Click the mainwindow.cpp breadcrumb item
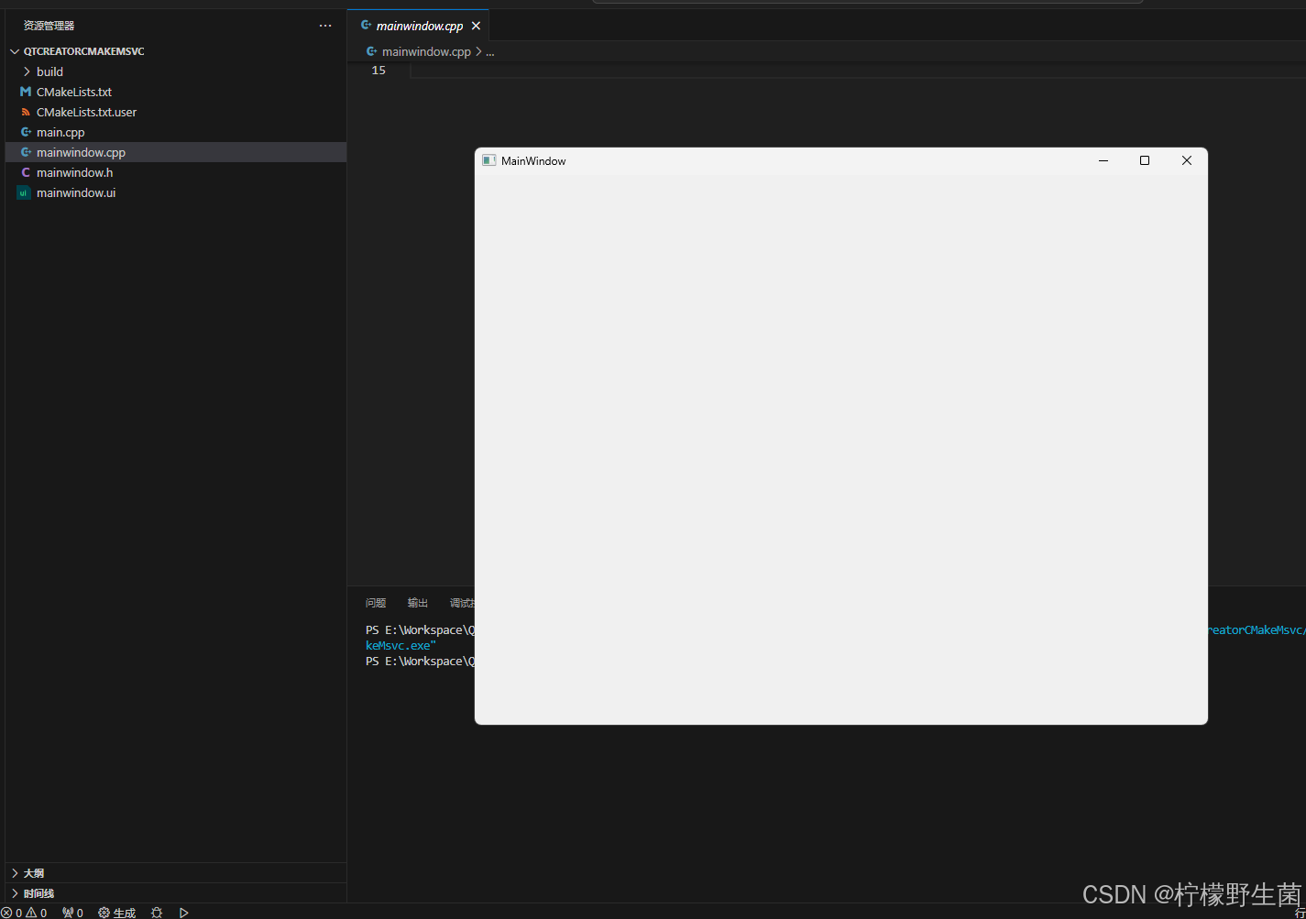This screenshot has width=1306, height=919. click(x=426, y=51)
